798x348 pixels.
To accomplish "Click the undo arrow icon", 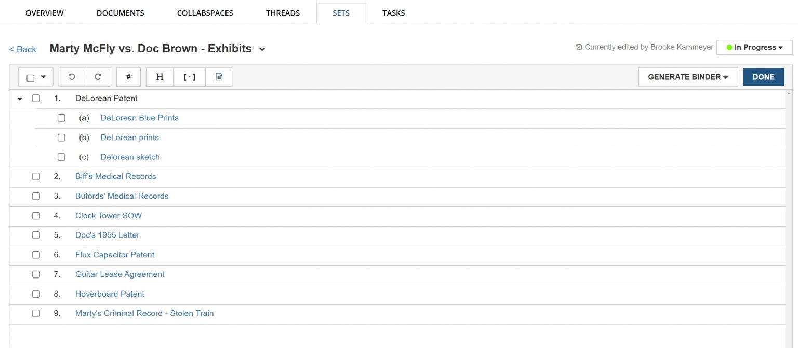I will [72, 77].
